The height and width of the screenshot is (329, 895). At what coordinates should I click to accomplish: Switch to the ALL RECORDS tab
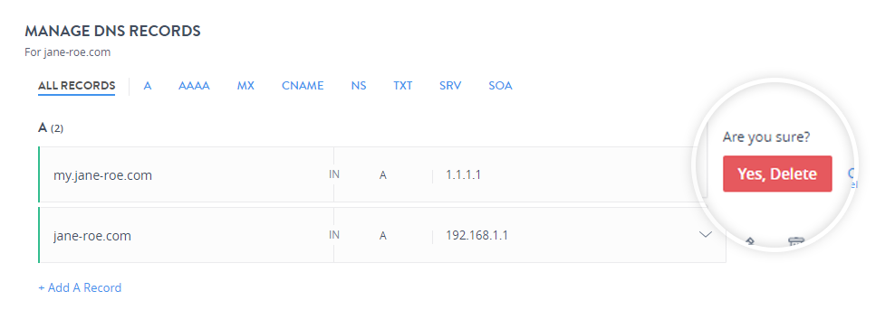pos(76,86)
